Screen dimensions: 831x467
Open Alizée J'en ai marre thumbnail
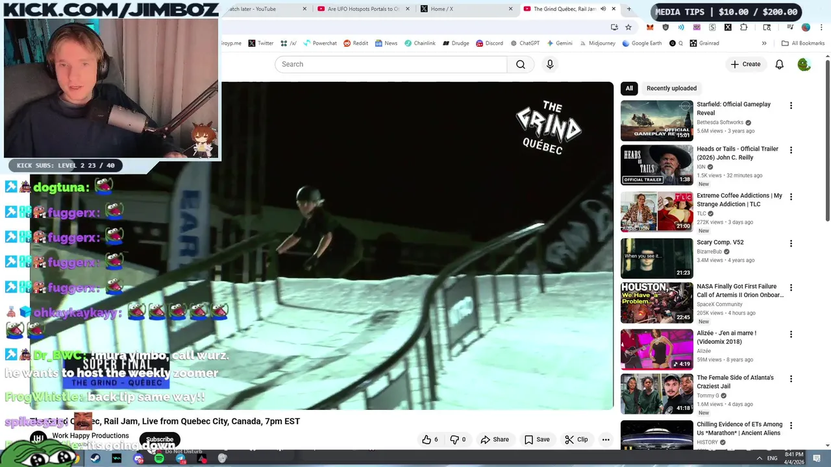pos(656,349)
